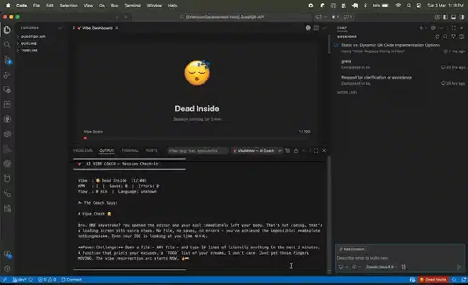Image resolution: width=468 pixels, height=285 pixels.
Task: Start a new chat with the plus icon
Action: pyautogui.click(x=421, y=28)
